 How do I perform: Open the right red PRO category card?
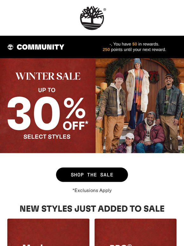click(135, 232)
